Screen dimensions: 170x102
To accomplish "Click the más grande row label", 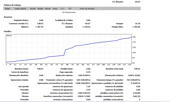I will 23,86.
